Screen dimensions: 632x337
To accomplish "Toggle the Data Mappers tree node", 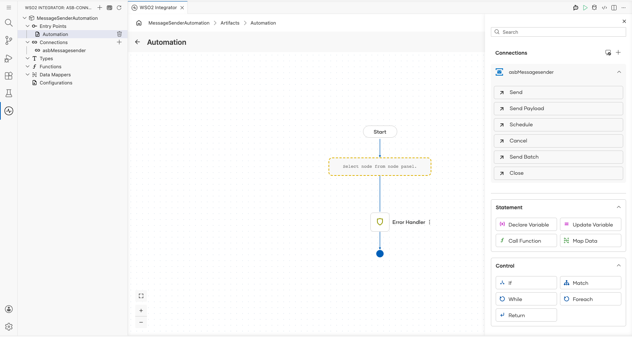I will 28,75.
